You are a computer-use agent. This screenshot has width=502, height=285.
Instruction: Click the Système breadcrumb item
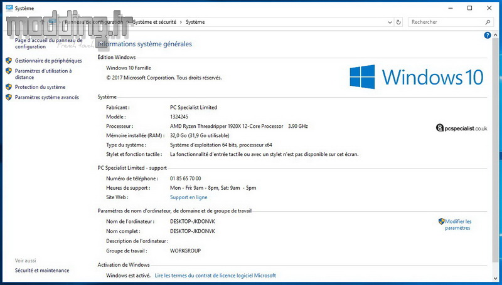(x=195, y=22)
